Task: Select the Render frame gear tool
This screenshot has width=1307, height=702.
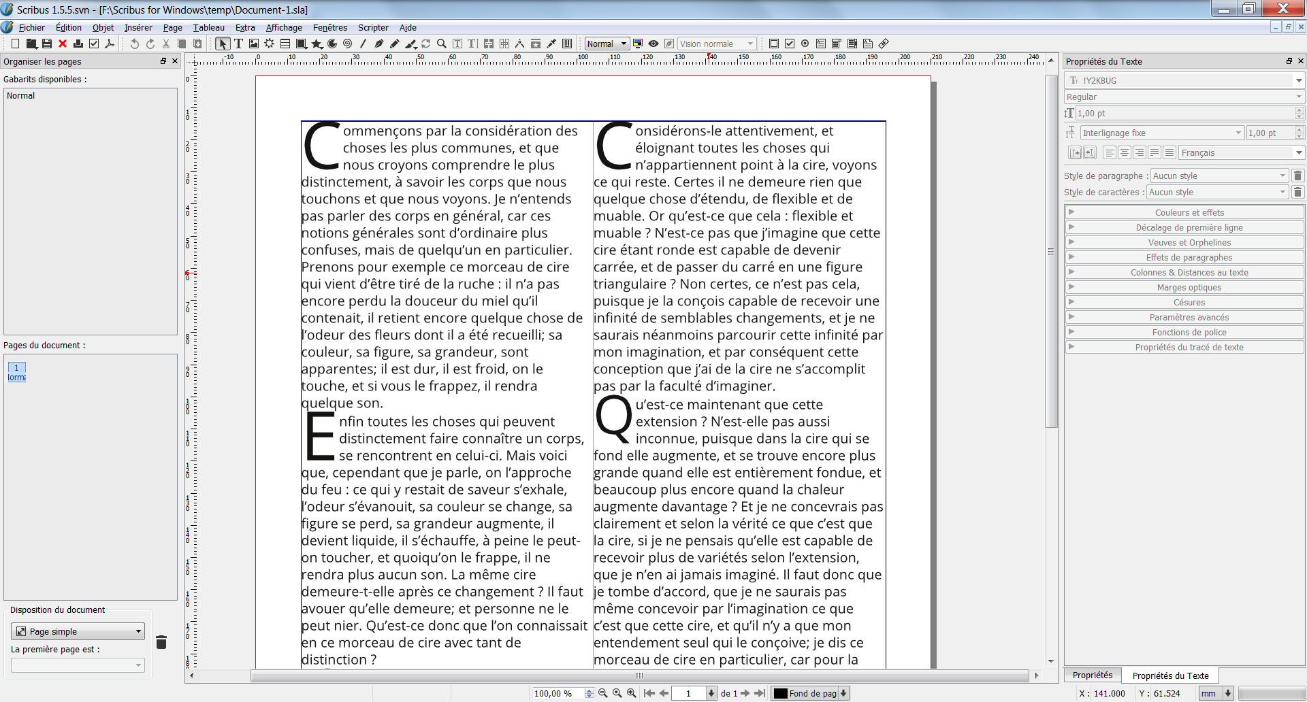Action: (x=270, y=44)
